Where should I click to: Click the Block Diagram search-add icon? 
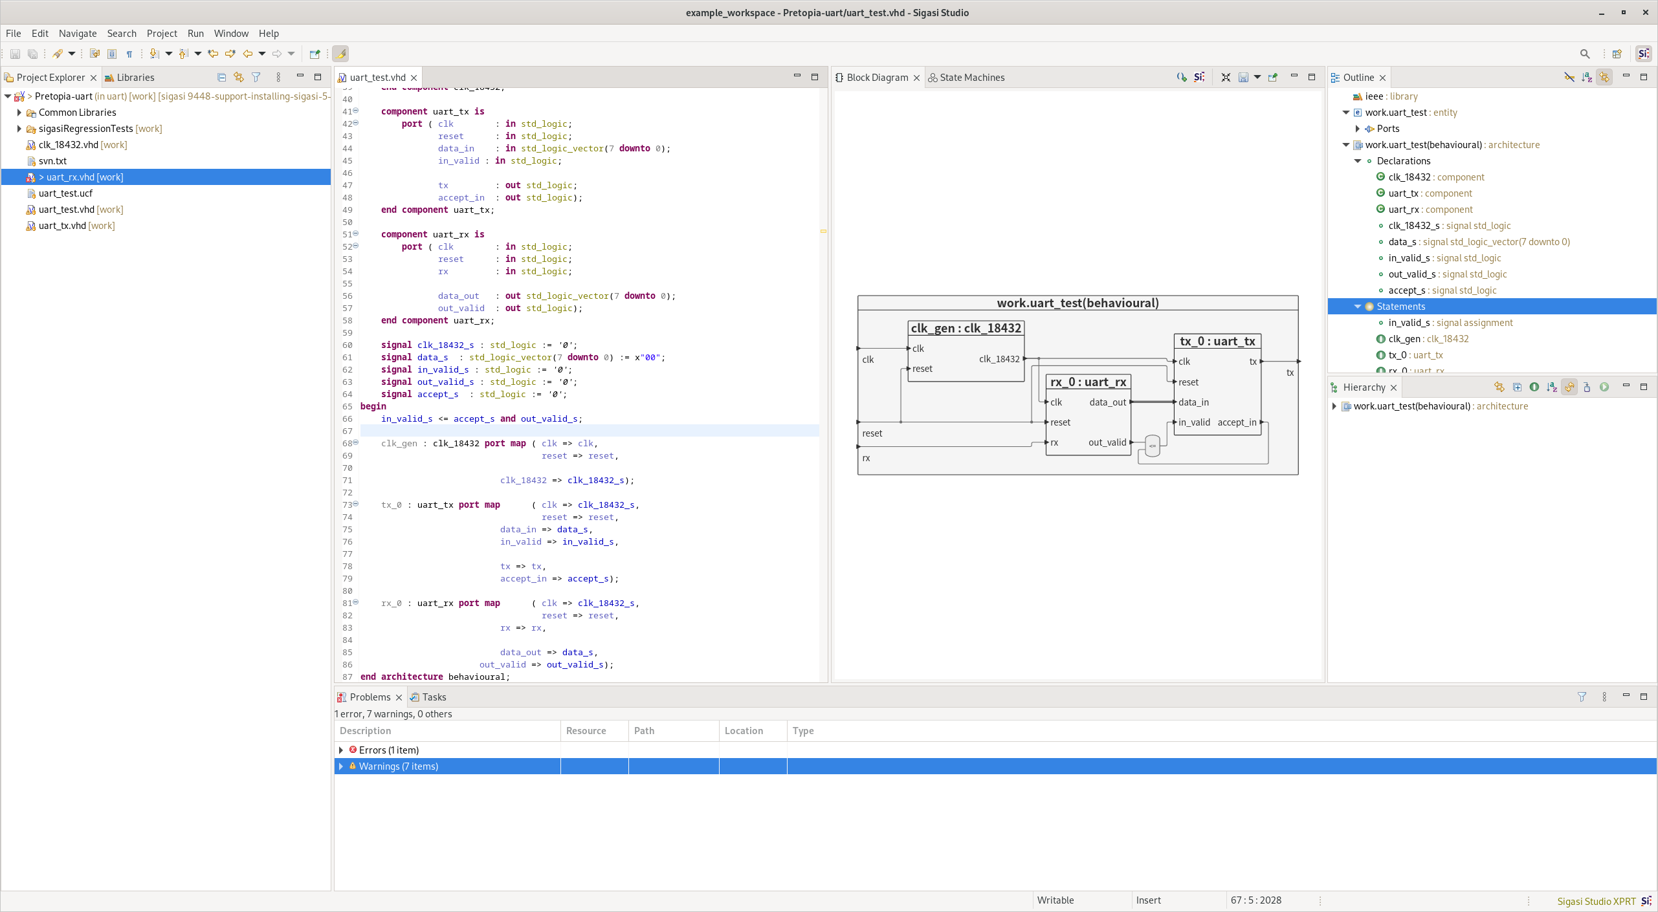pos(1182,78)
